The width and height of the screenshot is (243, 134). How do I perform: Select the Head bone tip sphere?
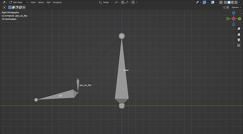tap(122, 36)
